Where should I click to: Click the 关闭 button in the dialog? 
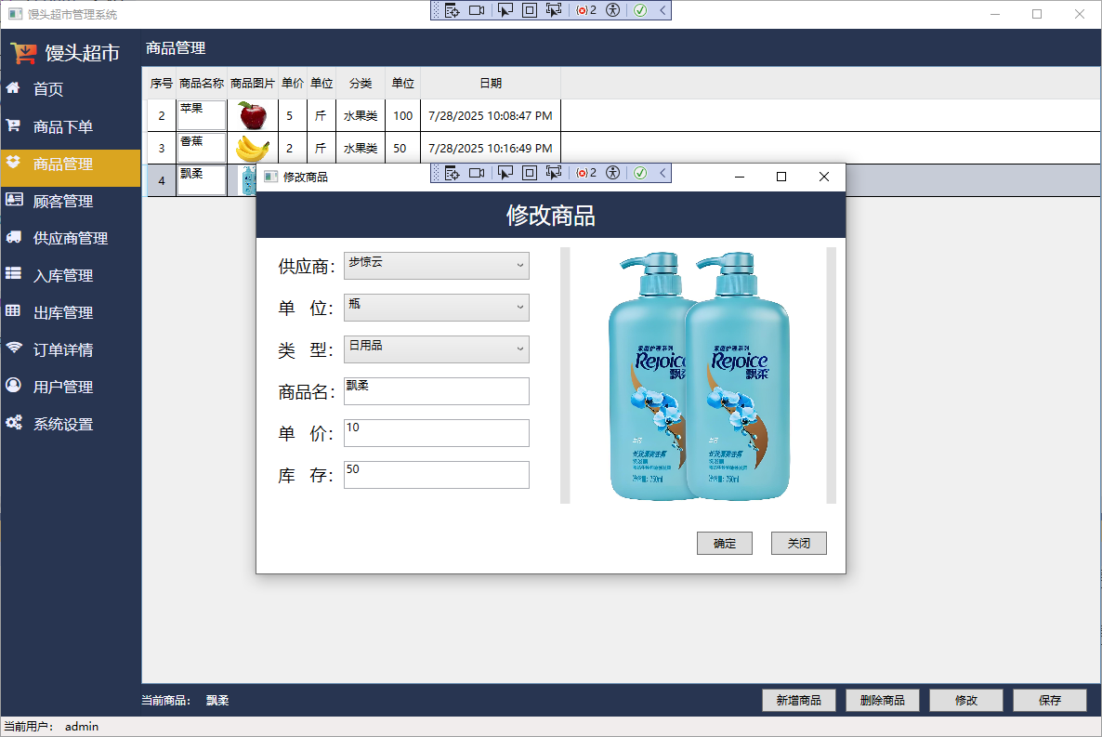coord(799,543)
